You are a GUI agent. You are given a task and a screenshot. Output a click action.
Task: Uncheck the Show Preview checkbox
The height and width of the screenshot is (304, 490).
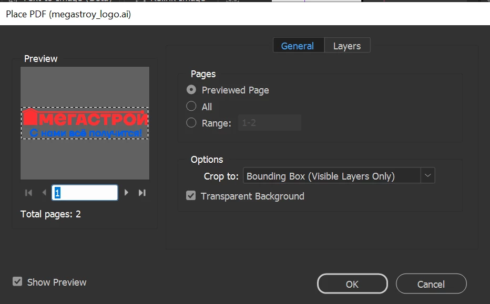(17, 281)
